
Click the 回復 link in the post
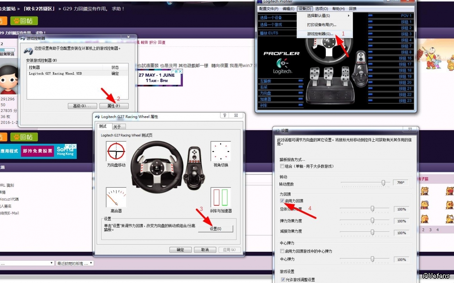pyautogui.click(x=162, y=42)
